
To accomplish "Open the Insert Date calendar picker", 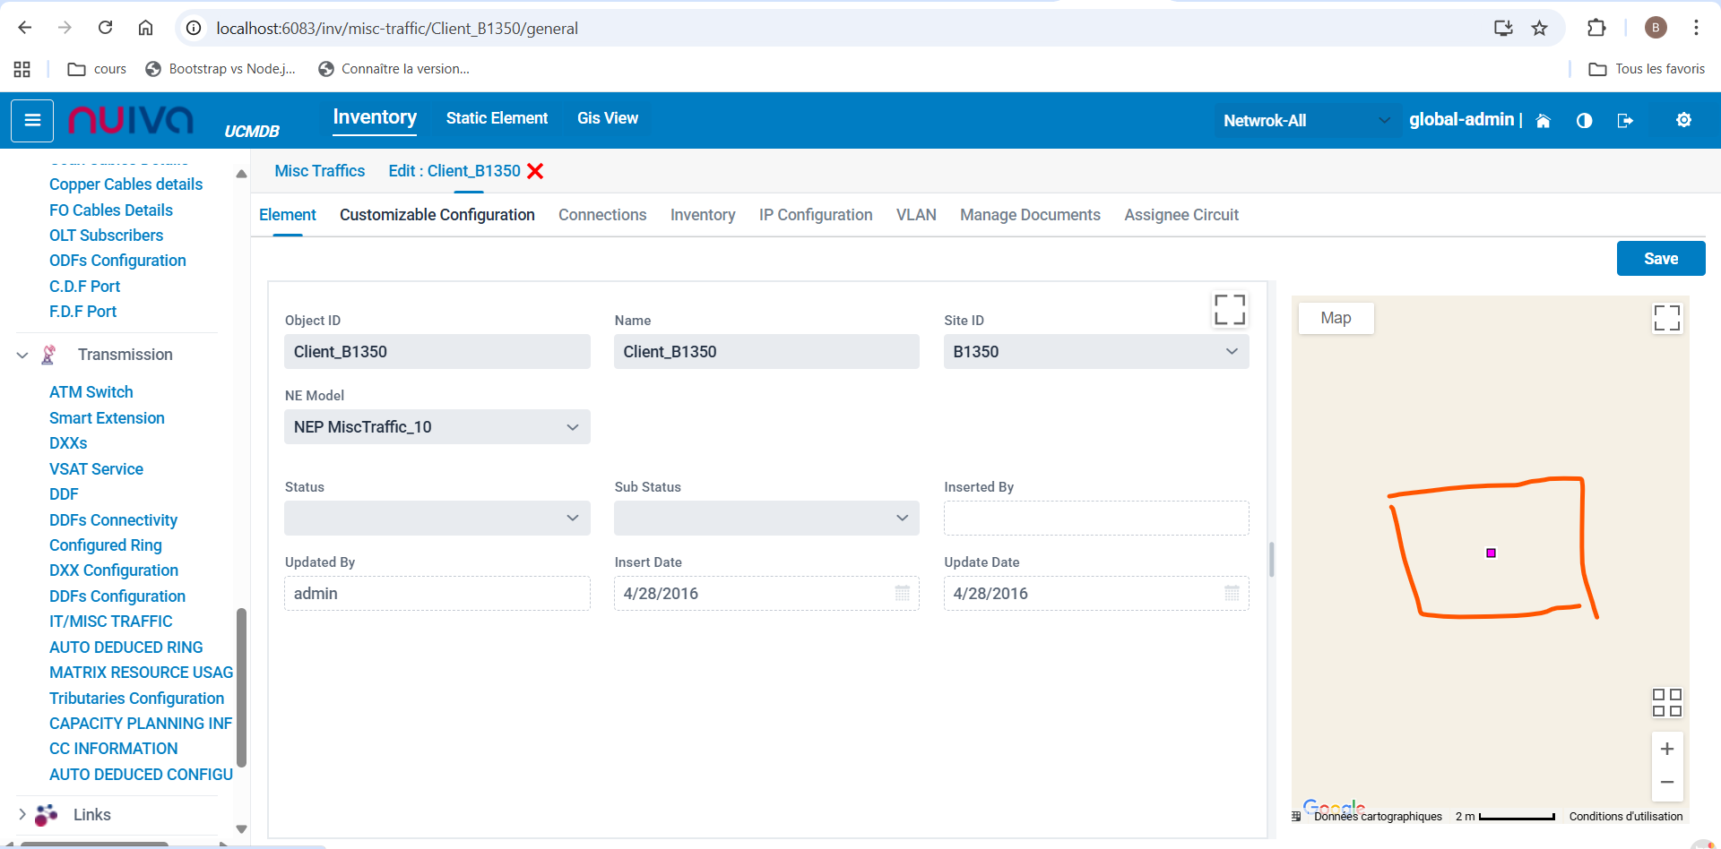I will pyautogui.click(x=902, y=594).
